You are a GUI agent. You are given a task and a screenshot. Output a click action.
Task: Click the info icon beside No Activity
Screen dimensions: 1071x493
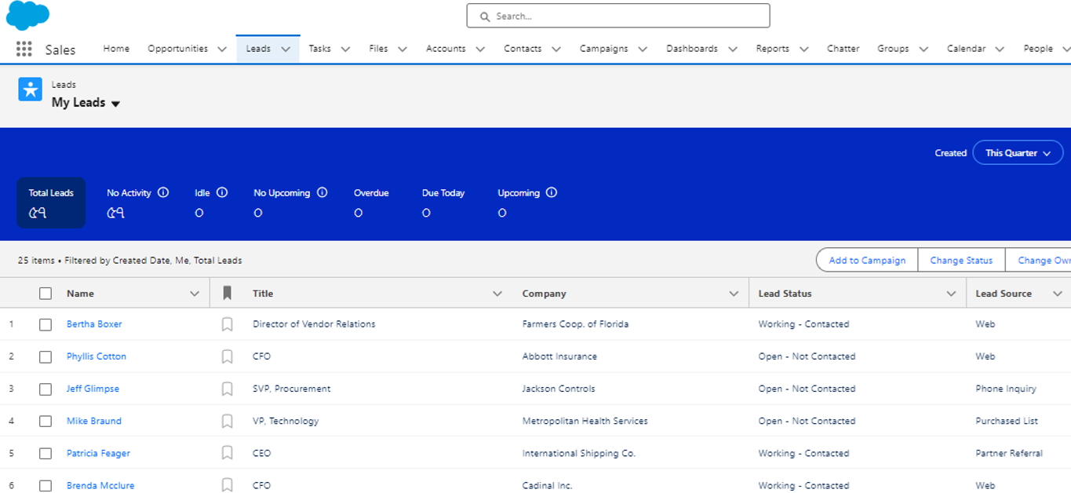(163, 192)
